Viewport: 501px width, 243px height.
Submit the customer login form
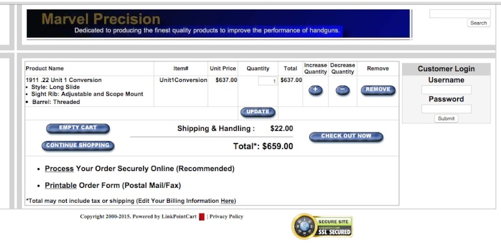[446, 118]
